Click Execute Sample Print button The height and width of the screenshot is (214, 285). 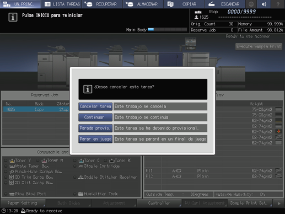tap(259, 46)
